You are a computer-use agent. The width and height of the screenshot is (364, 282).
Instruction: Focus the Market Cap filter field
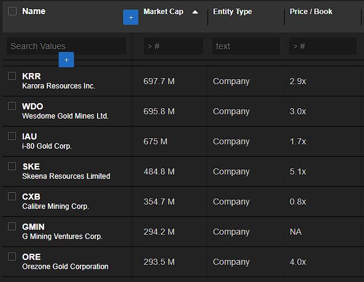[x=173, y=46]
